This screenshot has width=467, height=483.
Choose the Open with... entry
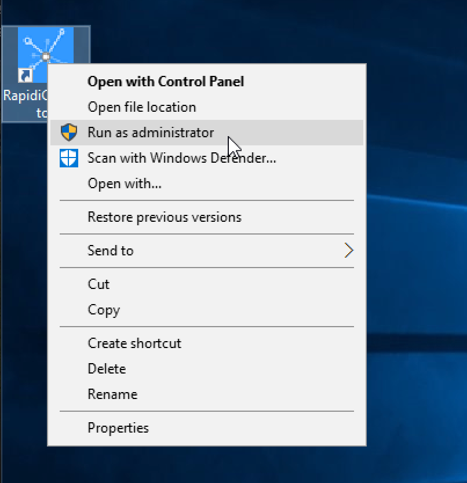206,184
